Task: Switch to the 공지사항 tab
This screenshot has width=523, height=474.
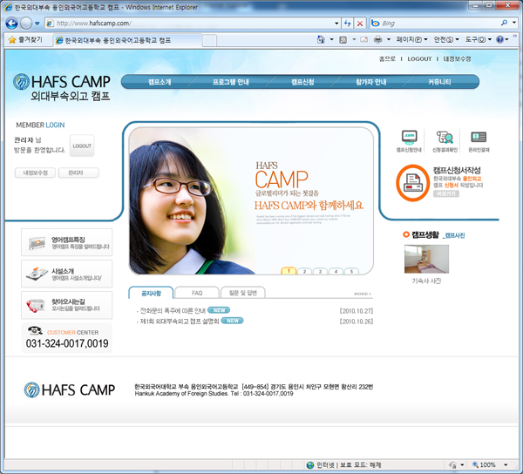Action: point(151,293)
